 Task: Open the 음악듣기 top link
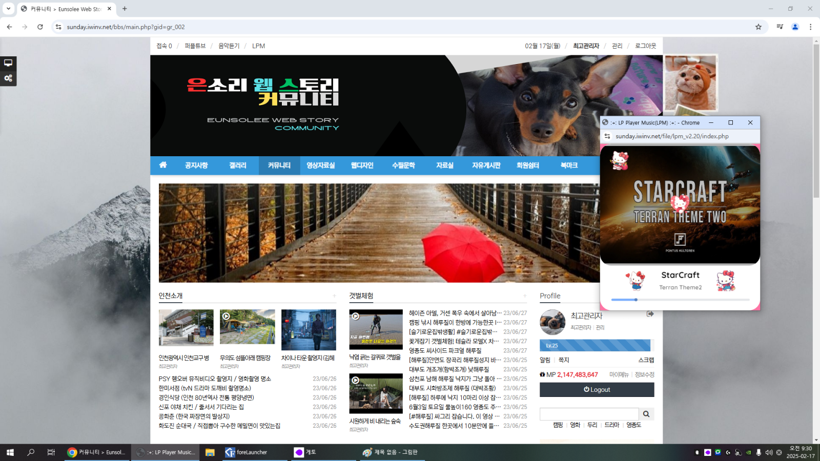pyautogui.click(x=229, y=46)
